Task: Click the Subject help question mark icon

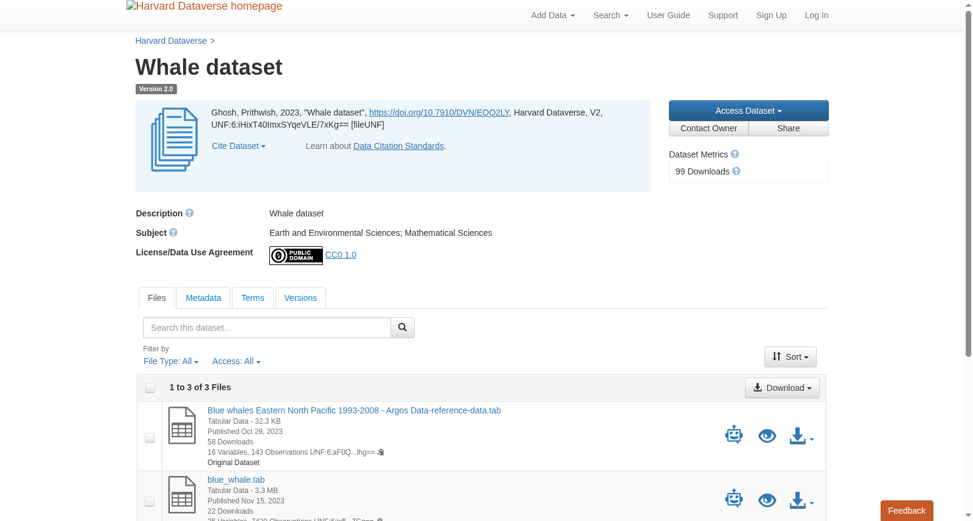Action: click(x=173, y=233)
